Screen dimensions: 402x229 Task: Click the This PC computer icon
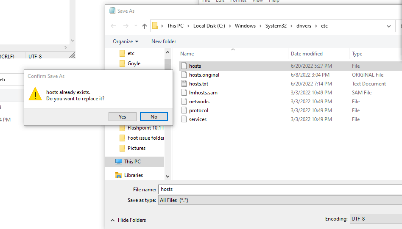tap(118, 162)
